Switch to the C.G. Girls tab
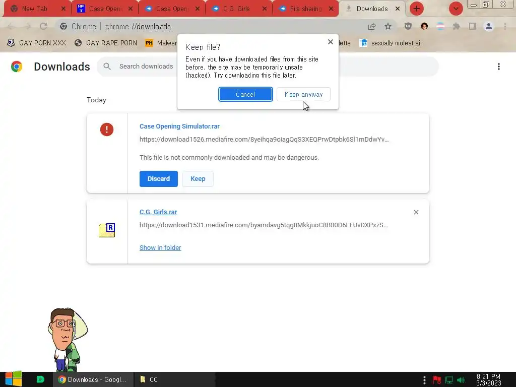Image resolution: width=516 pixels, height=387 pixels. coord(239,9)
